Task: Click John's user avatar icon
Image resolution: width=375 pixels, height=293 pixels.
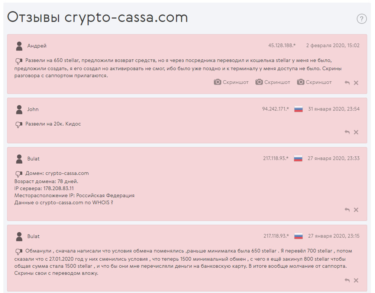Action: pyautogui.click(x=19, y=109)
